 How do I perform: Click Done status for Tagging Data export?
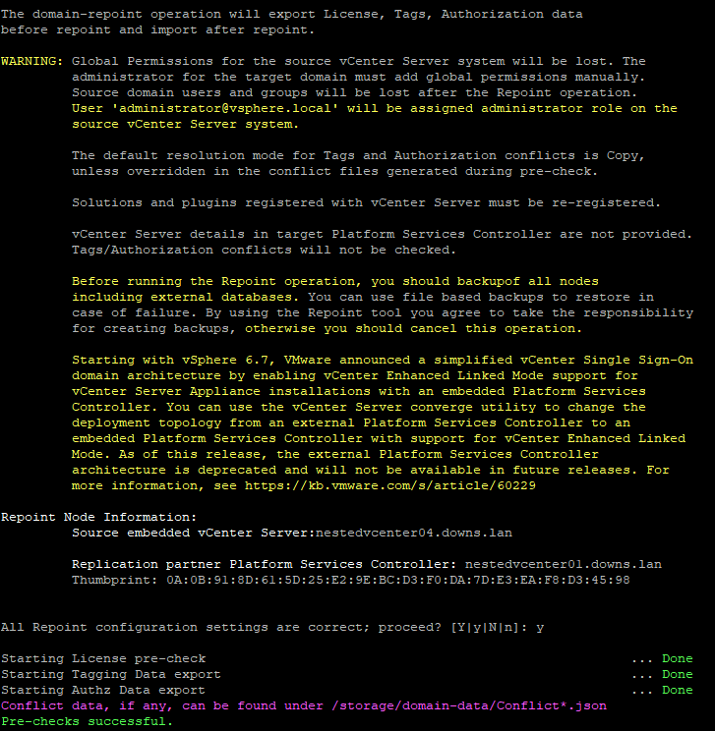pyautogui.click(x=677, y=674)
